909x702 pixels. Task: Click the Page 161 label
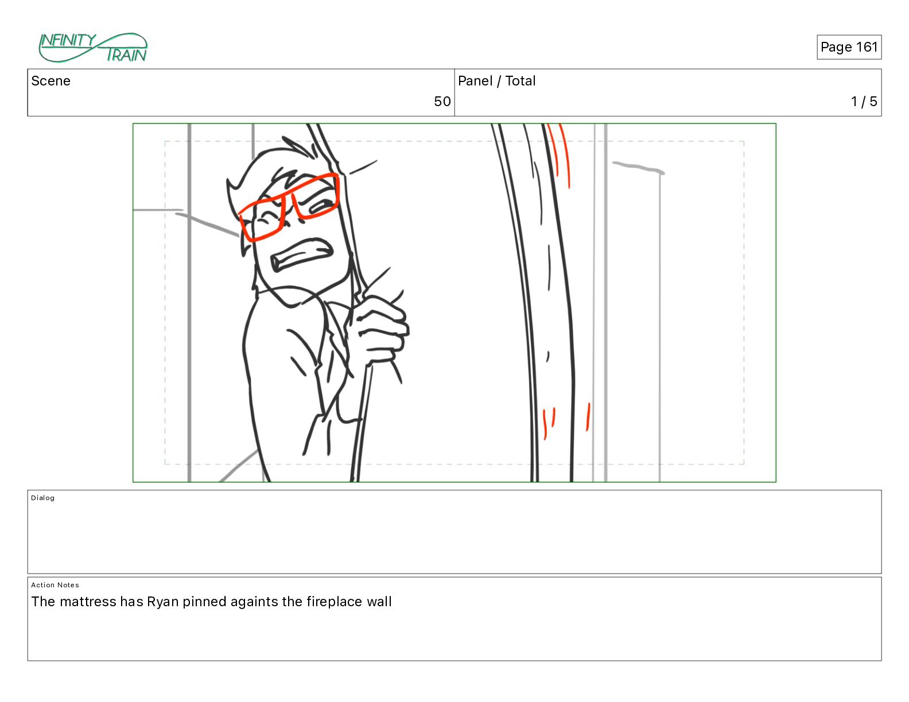pyautogui.click(x=849, y=47)
